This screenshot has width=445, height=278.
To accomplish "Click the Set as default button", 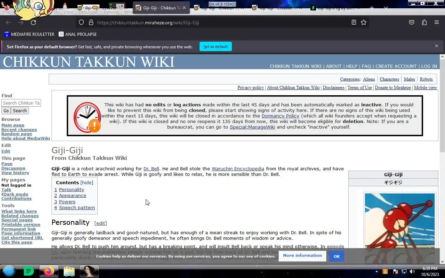I will [216, 47].
